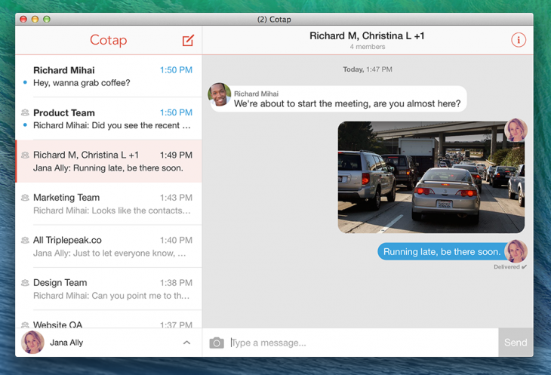The height and width of the screenshot is (375, 551).
Task: Click the yellow minimize button on the Cotap window
Action: click(35, 20)
